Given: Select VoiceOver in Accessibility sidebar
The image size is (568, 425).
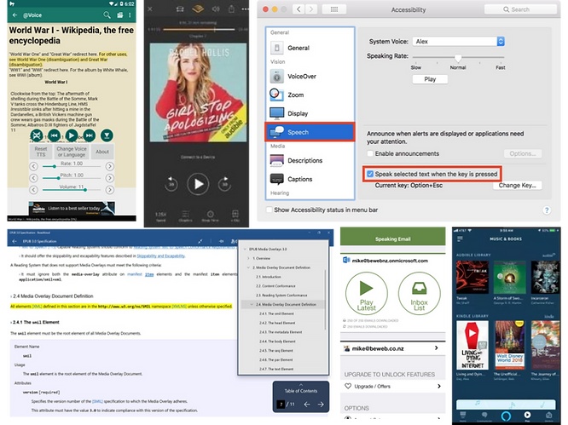Looking at the screenshot, I should 310,77.
